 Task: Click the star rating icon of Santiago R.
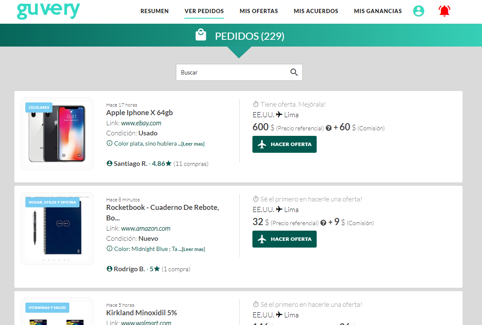click(x=168, y=163)
